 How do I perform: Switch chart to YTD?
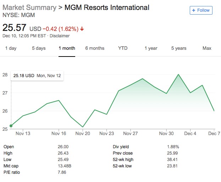(x=123, y=48)
